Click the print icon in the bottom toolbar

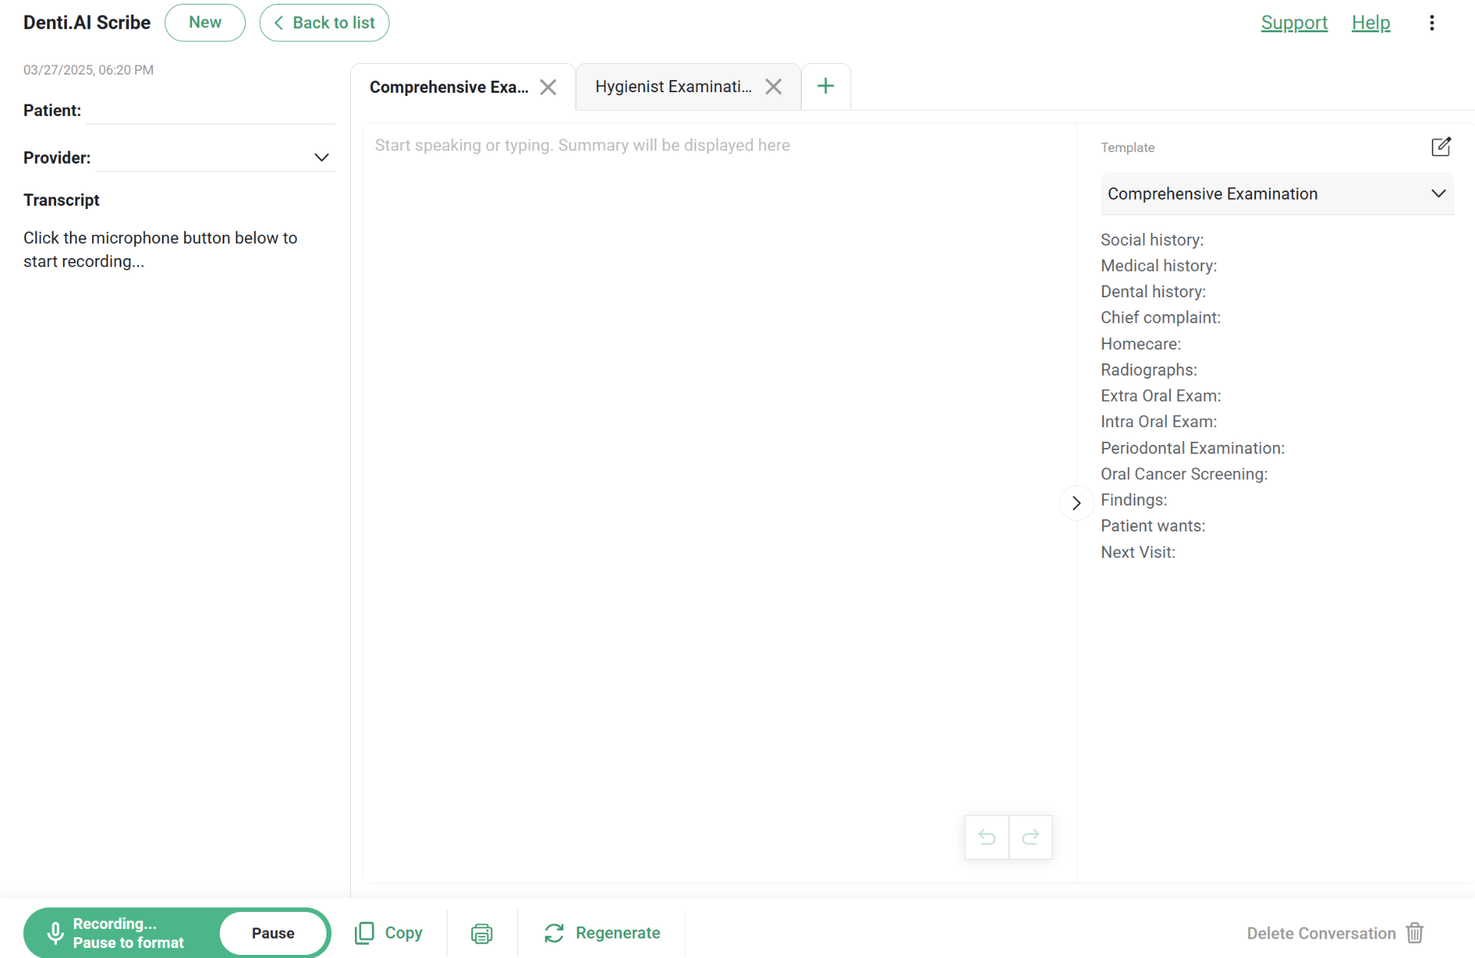[482, 933]
